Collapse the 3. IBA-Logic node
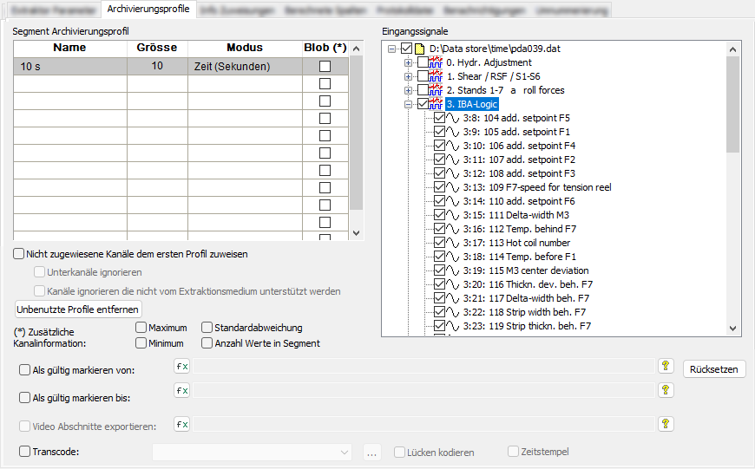Image resolution: width=755 pixels, height=469 pixels. click(x=409, y=104)
